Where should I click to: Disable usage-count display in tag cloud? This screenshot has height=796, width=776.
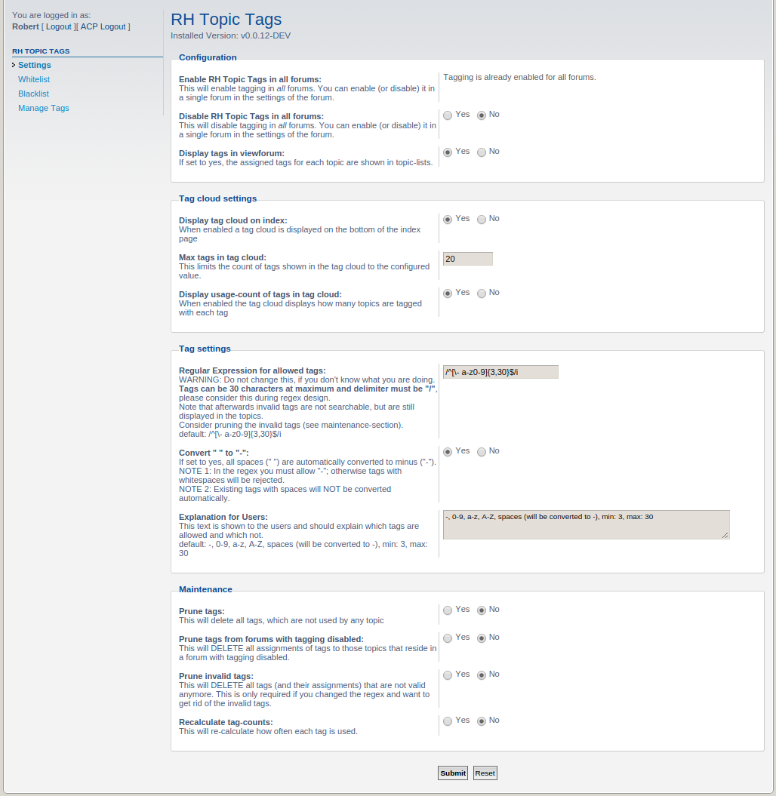point(482,294)
